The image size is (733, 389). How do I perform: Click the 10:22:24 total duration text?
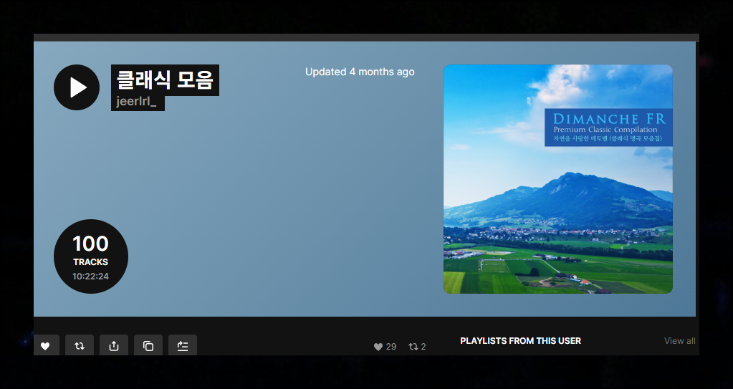(x=91, y=277)
